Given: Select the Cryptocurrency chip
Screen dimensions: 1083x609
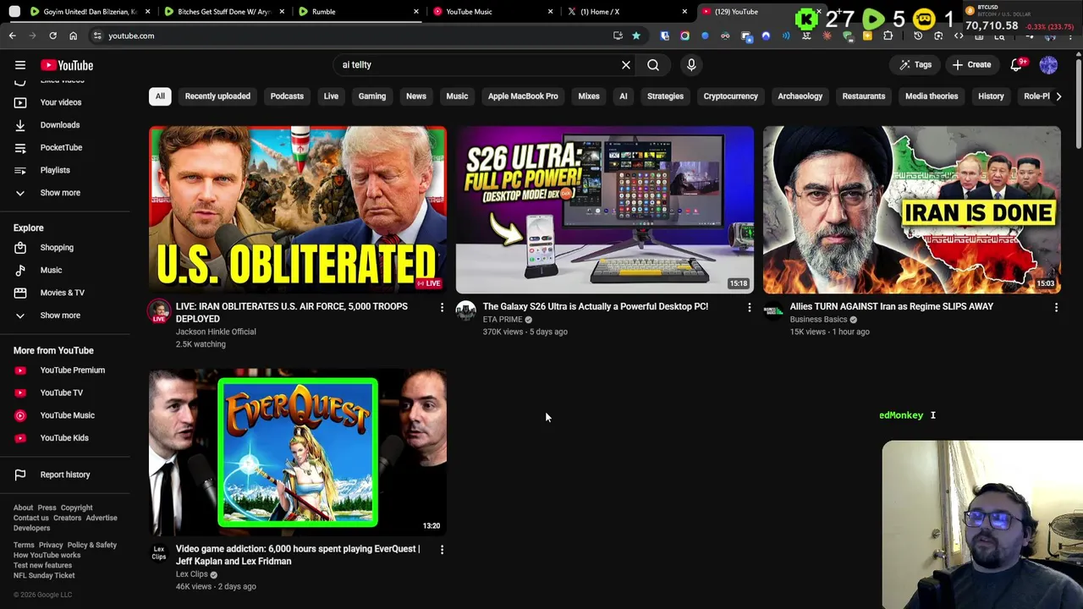Looking at the screenshot, I should point(730,96).
